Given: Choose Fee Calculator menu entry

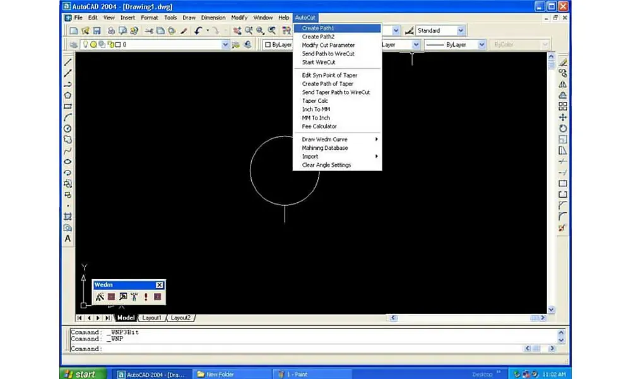Looking at the screenshot, I should [x=337, y=126].
